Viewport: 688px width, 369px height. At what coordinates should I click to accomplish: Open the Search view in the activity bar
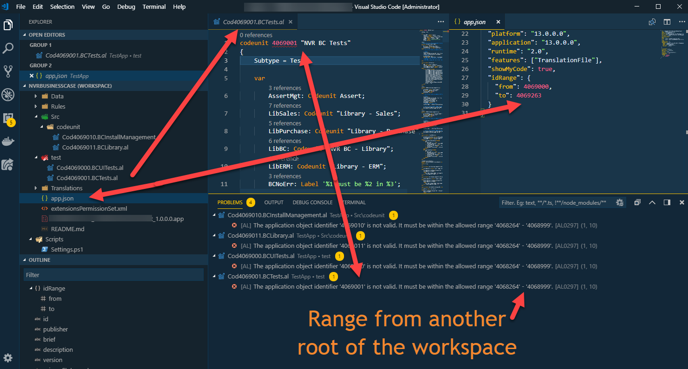pos(8,48)
